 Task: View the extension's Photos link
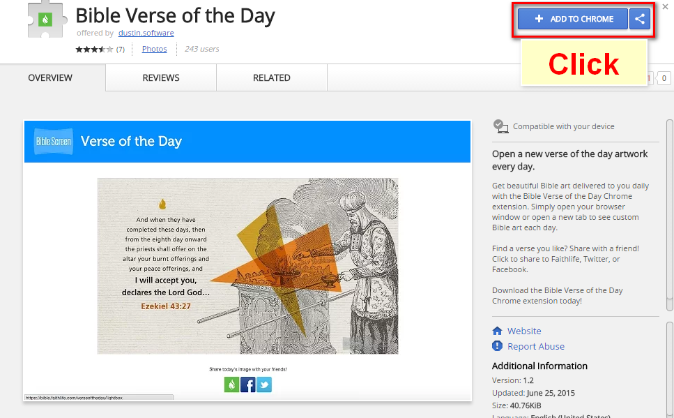(x=154, y=48)
